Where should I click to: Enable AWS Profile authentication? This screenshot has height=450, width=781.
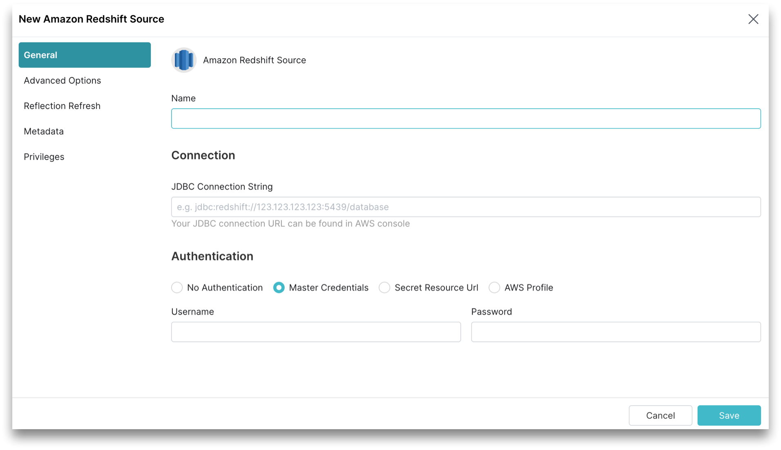pyautogui.click(x=494, y=287)
